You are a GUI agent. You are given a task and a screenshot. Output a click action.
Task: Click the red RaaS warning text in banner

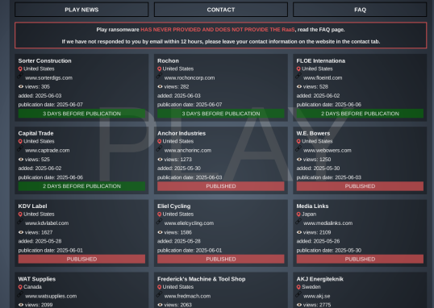[x=218, y=30]
